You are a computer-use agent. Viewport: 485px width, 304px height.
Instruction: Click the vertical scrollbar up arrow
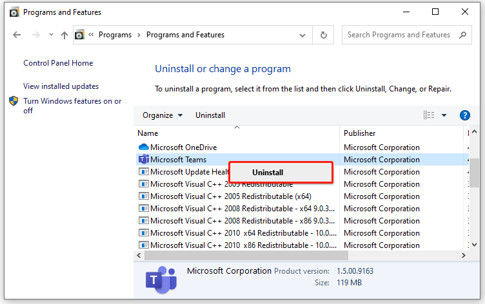click(x=475, y=132)
